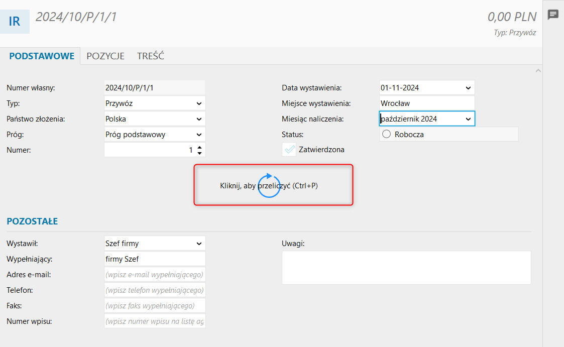Viewport: 564px width, 347px height.
Task: Decrease the Numer value with down arrow
Action: (199, 153)
